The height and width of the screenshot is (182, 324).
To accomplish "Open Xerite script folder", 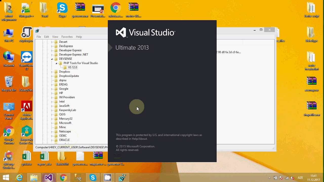I will pyautogui.click(x=312, y=10).
